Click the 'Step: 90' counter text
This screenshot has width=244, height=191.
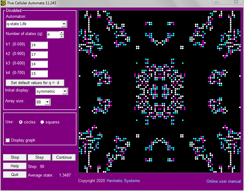pyautogui.click(x=36, y=166)
